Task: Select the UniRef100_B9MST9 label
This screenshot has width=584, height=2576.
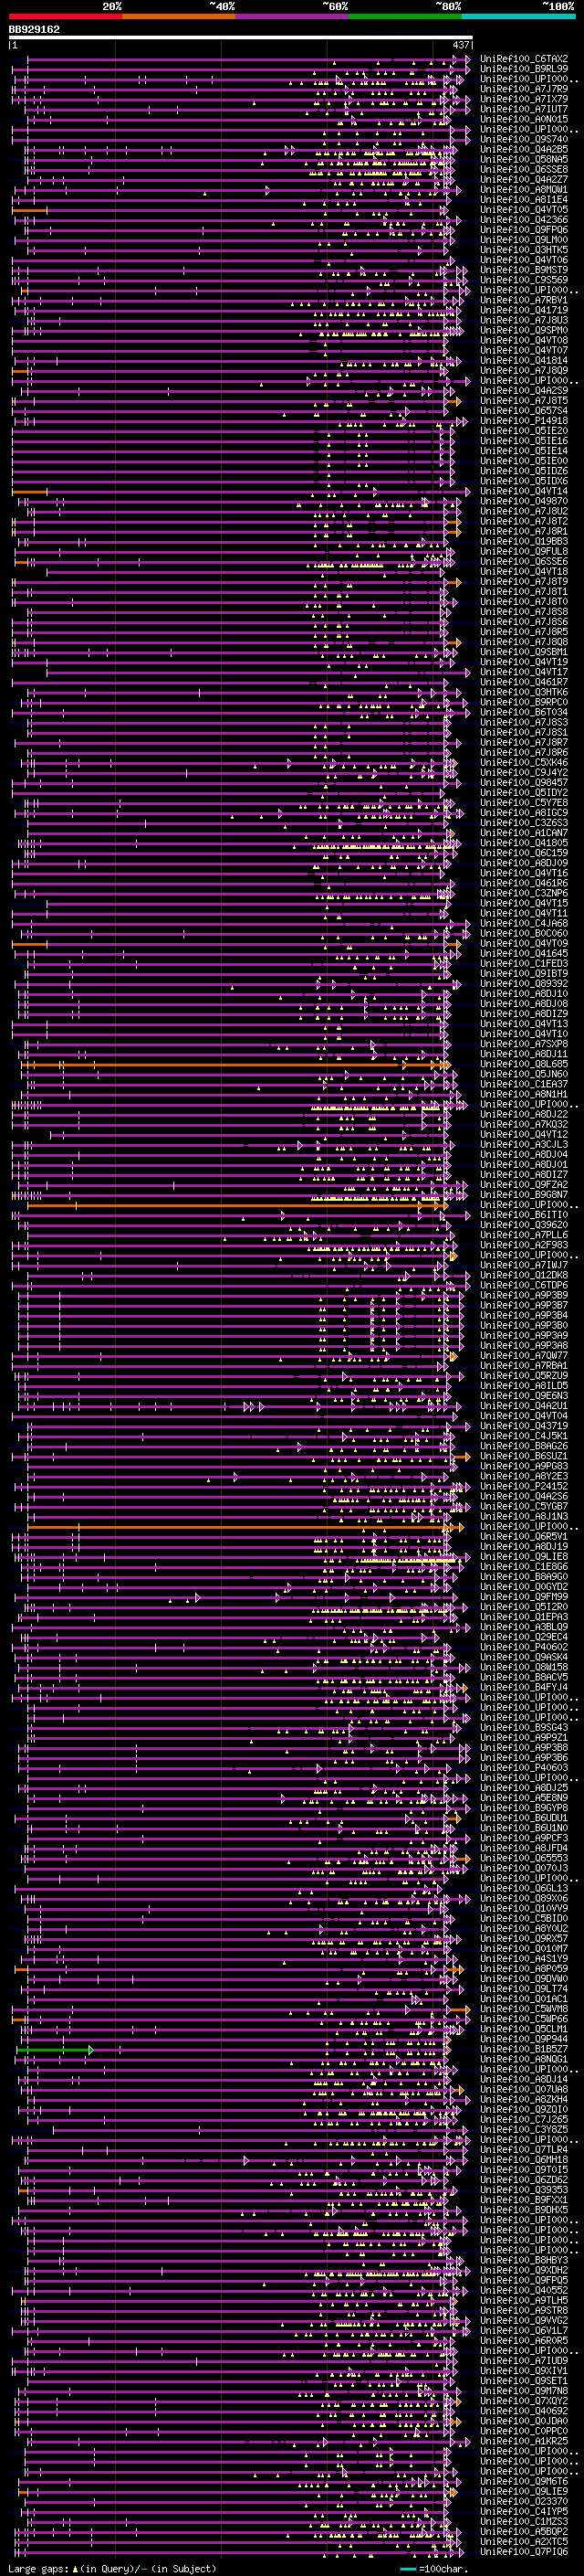Action: pyautogui.click(x=524, y=270)
